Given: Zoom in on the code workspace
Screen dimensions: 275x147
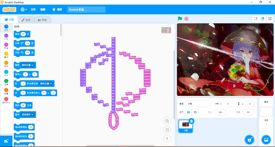Looking at the screenshot, I should (x=167, y=121).
